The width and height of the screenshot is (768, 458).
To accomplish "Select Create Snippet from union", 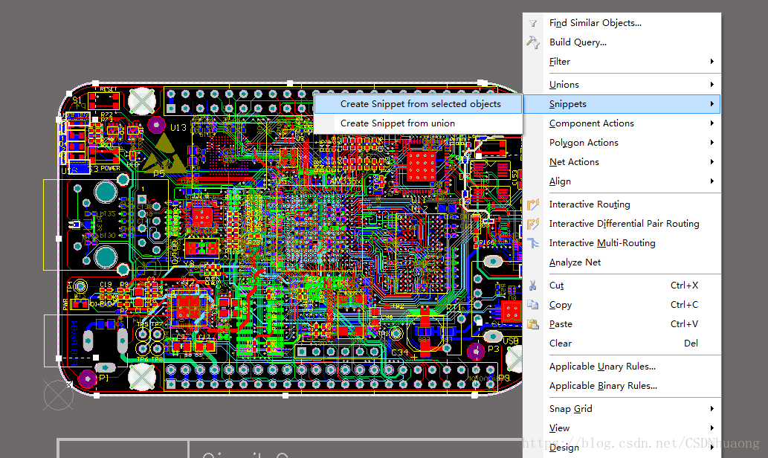I will click(397, 123).
